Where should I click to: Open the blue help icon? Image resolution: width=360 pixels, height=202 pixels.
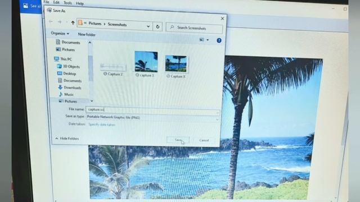pos(219,40)
